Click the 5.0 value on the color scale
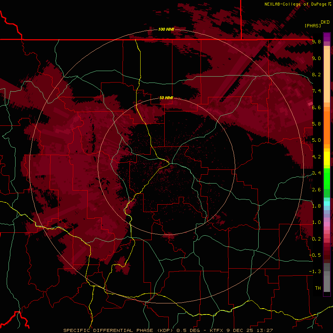Screen dimensions: 333x333 click(x=316, y=140)
